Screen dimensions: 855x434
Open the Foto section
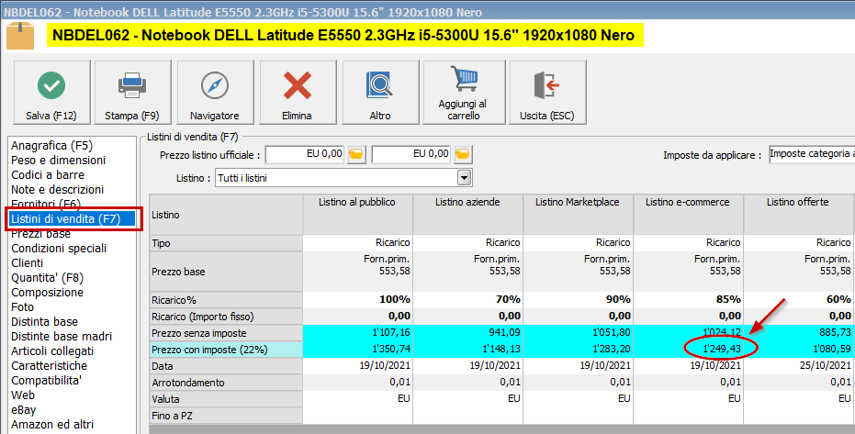click(x=22, y=307)
